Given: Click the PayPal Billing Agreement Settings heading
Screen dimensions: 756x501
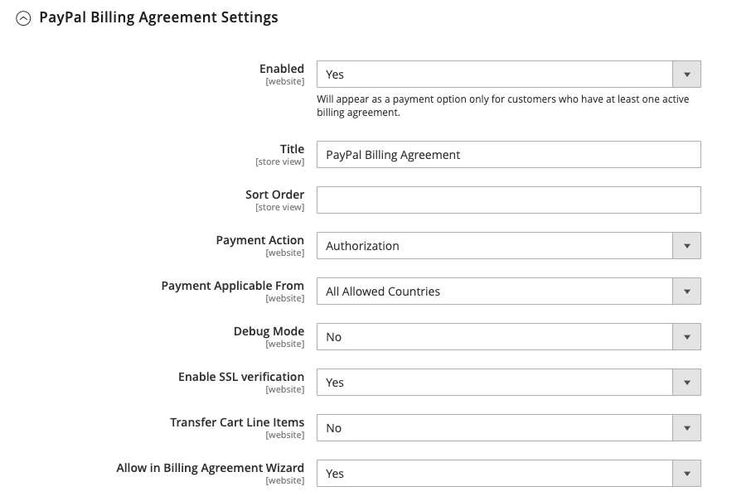Looking at the screenshot, I should pos(158,17).
